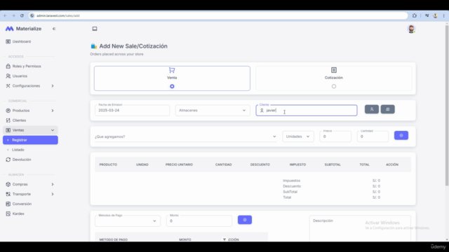Open the Conversión sidebar link
This screenshot has height=252, width=449.
(30, 204)
